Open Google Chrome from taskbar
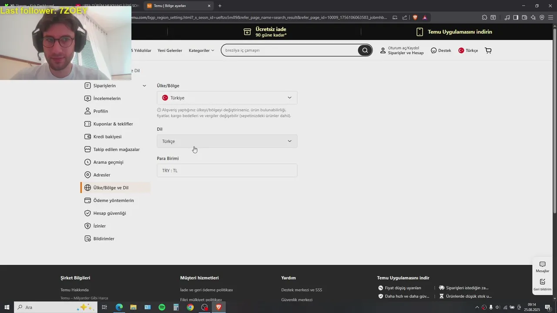This screenshot has height=313, width=557. (x=190, y=307)
